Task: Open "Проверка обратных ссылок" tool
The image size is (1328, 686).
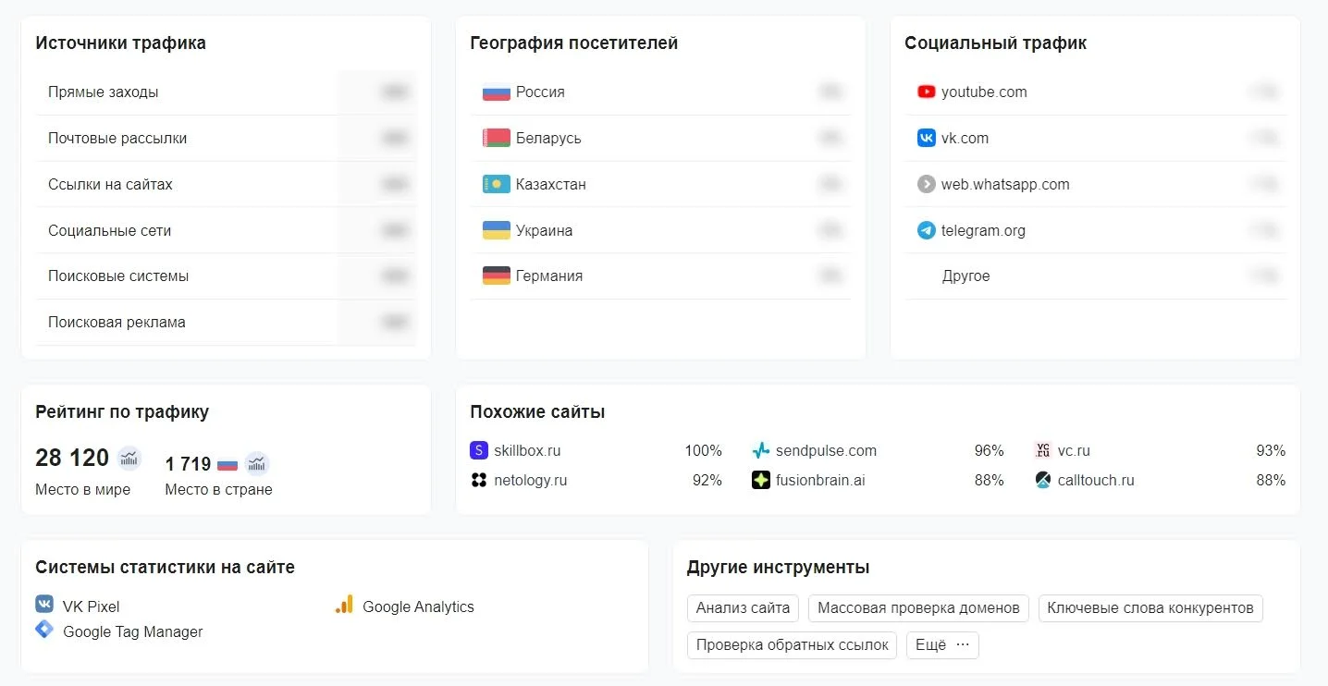Action: tap(792, 645)
